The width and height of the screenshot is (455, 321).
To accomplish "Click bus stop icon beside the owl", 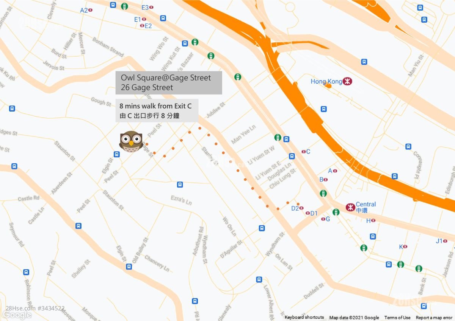I will 117,154.
